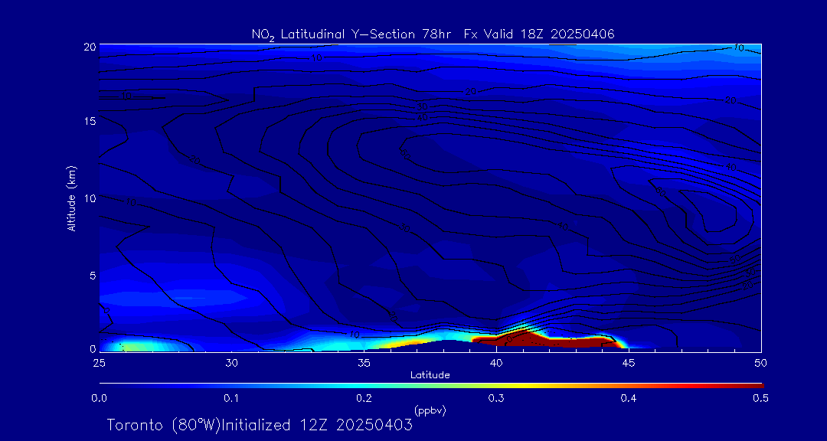Image resolution: width=827 pixels, height=441 pixels.
Task: Click latitude axis tick label 45
Action: (x=629, y=362)
